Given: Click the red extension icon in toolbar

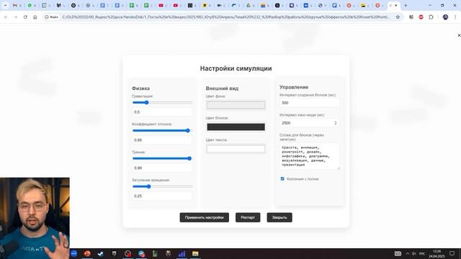Looking at the screenshot, I should click(x=421, y=17).
